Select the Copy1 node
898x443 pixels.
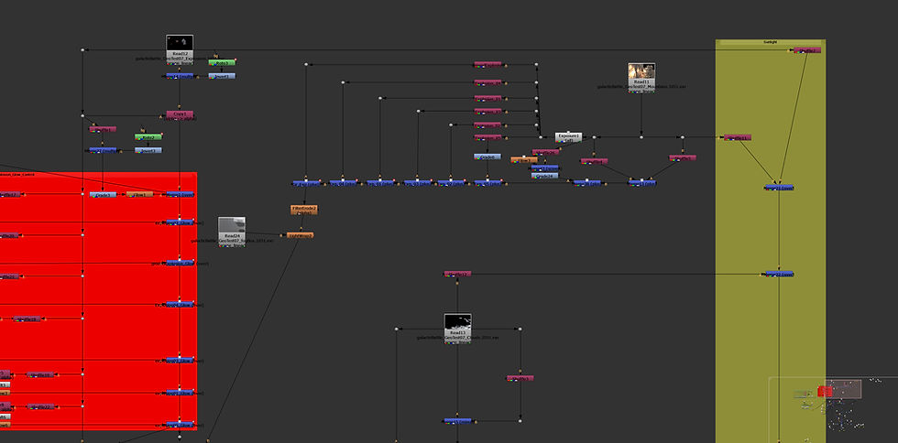pyautogui.click(x=180, y=114)
